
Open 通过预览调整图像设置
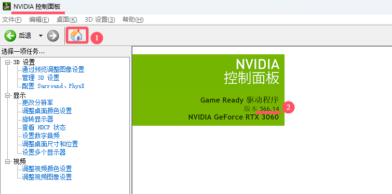coord(53,69)
